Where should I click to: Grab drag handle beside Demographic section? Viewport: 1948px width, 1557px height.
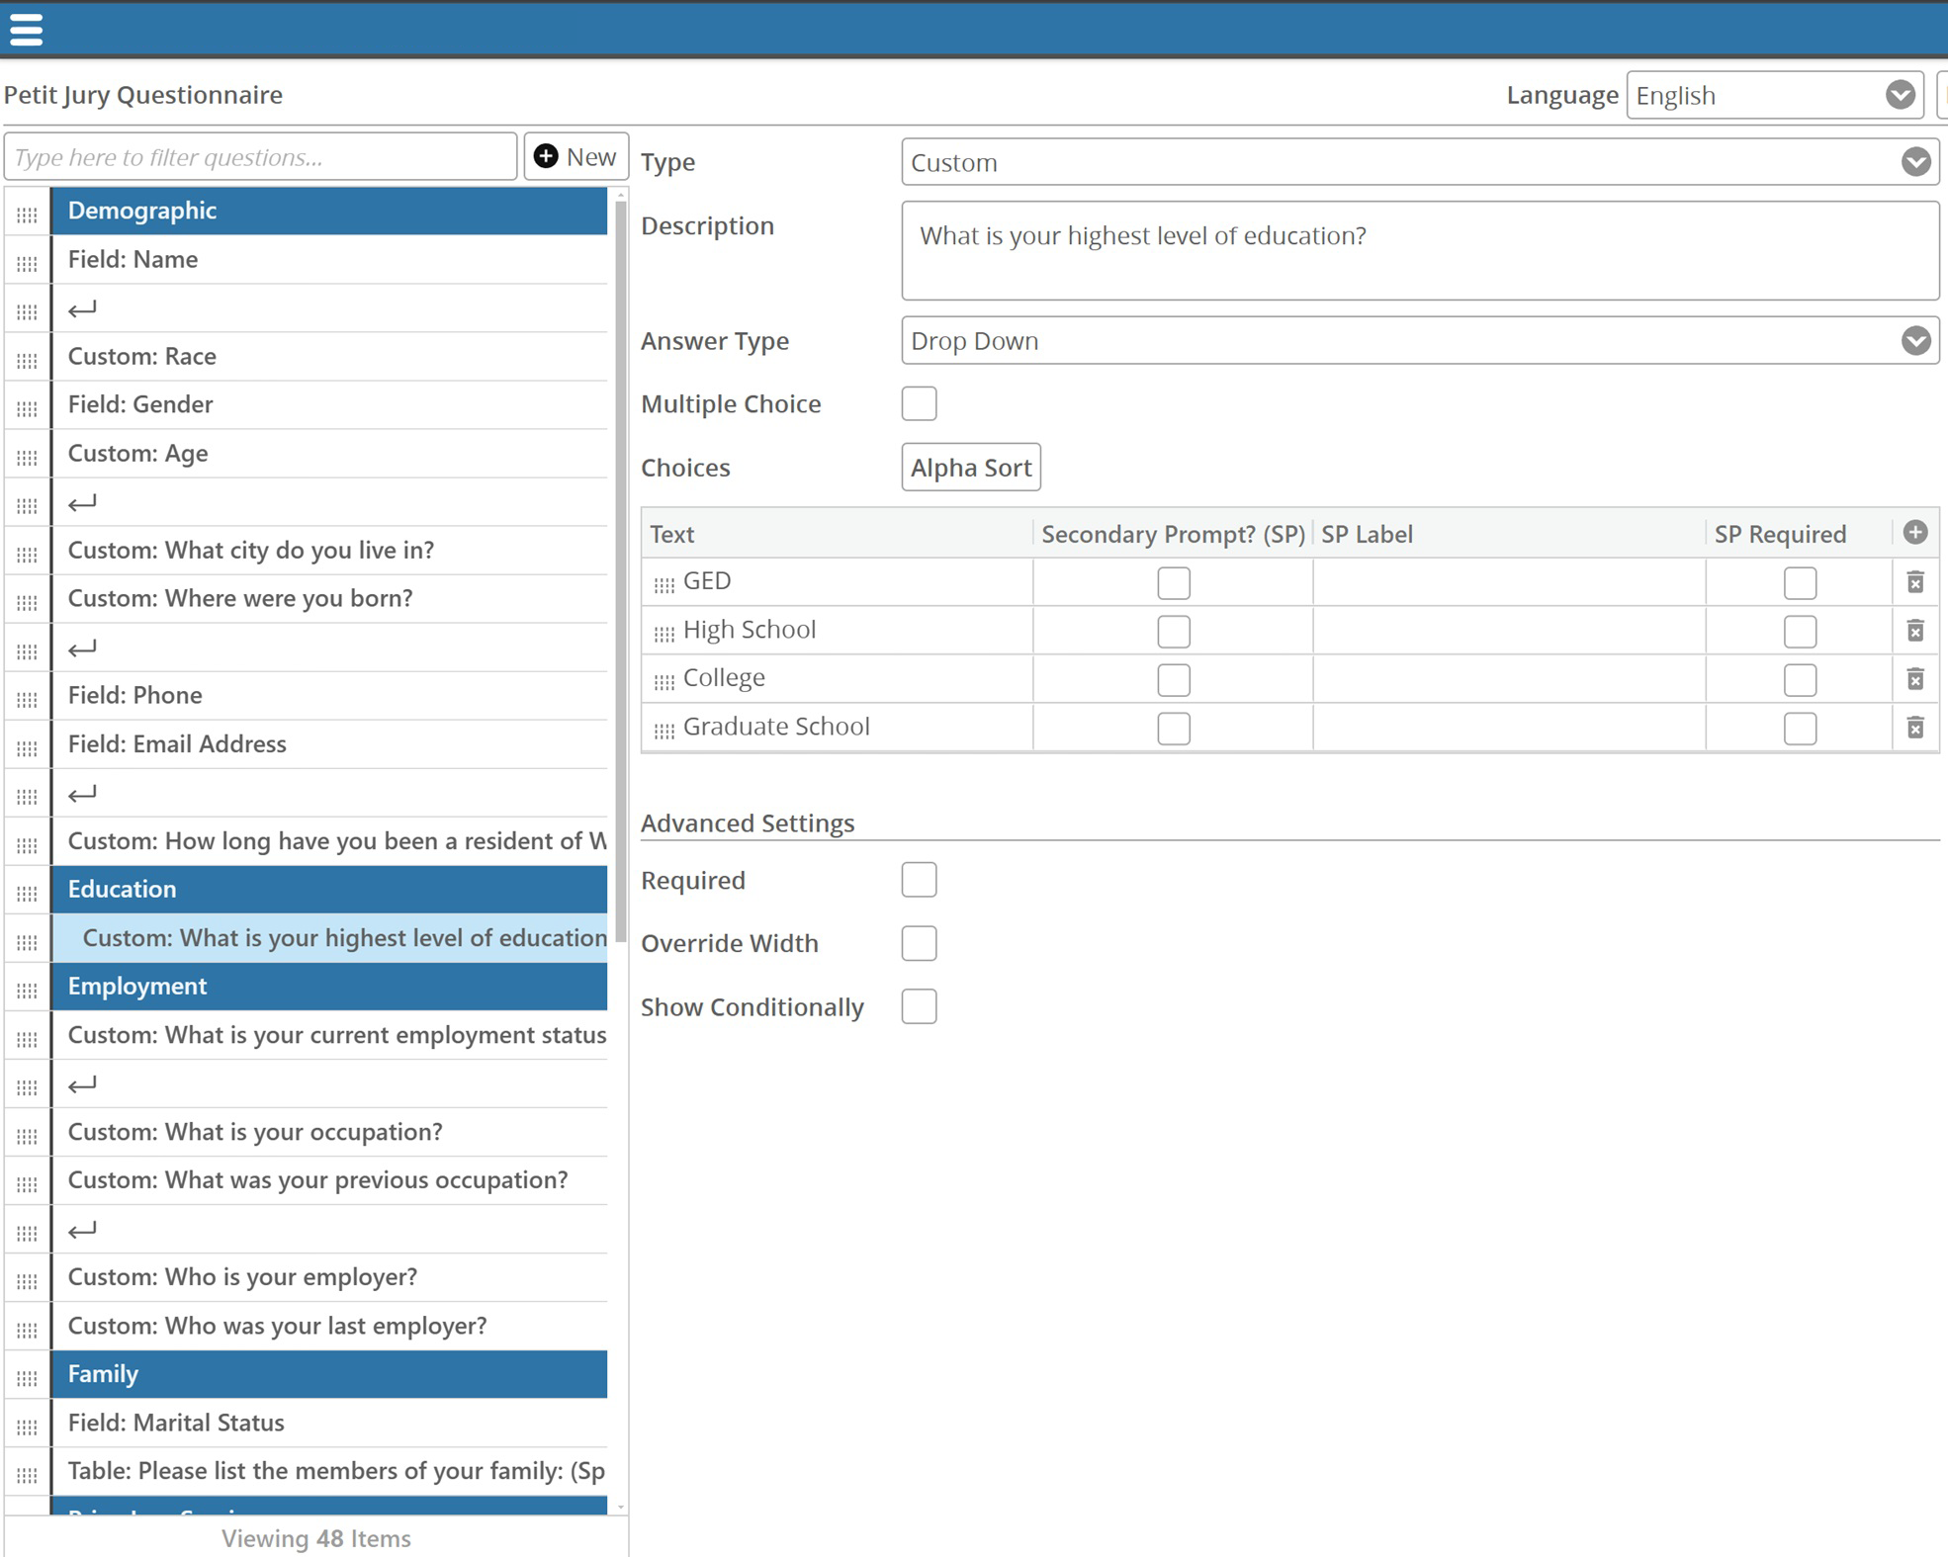[27, 212]
